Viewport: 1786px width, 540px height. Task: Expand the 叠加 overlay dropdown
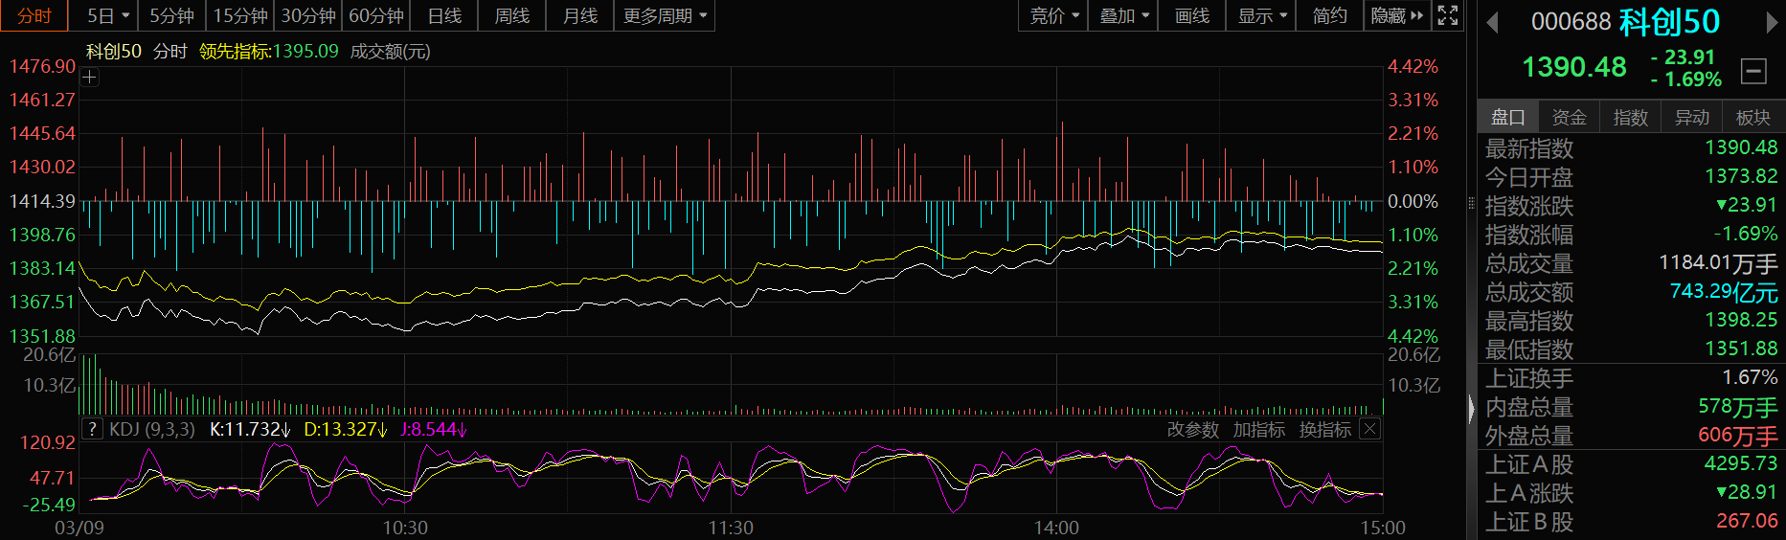point(1123,16)
